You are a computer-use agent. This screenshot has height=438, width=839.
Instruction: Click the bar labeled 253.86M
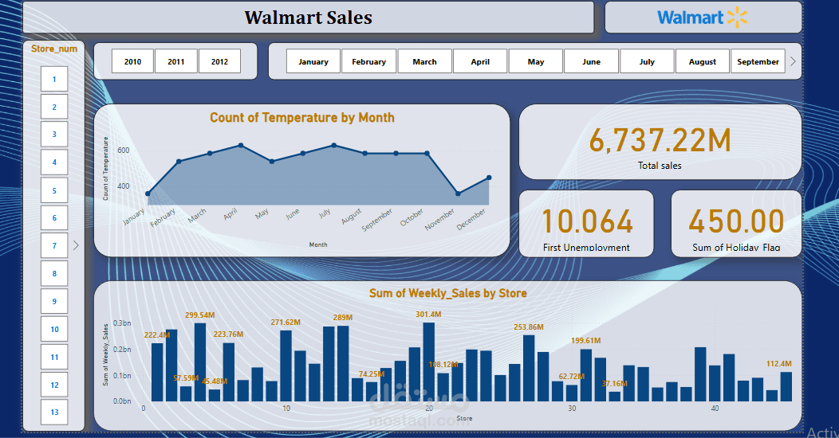point(529,368)
